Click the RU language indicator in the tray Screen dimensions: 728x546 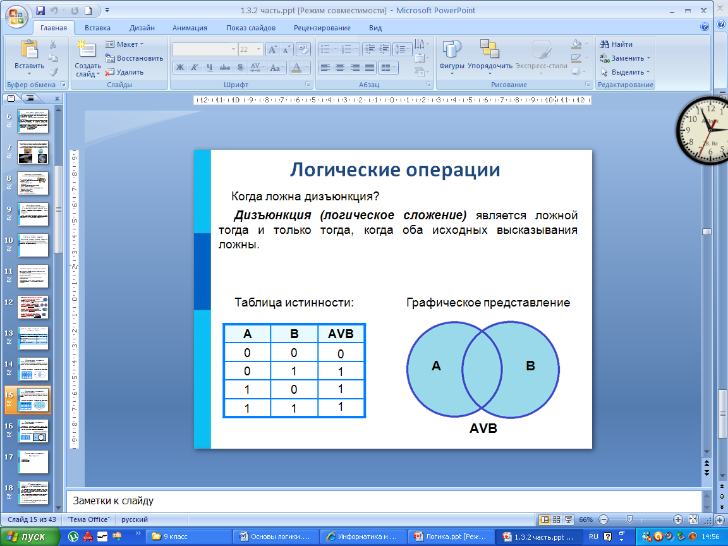(593, 537)
